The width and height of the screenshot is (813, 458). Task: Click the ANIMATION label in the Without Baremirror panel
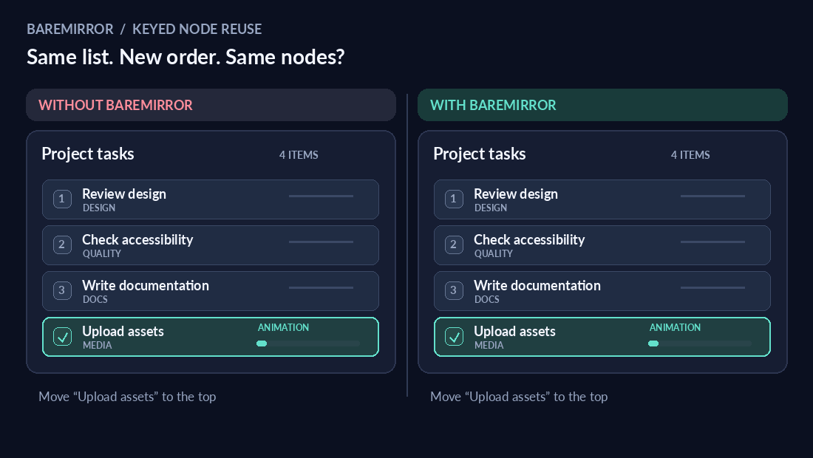[x=283, y=327]
